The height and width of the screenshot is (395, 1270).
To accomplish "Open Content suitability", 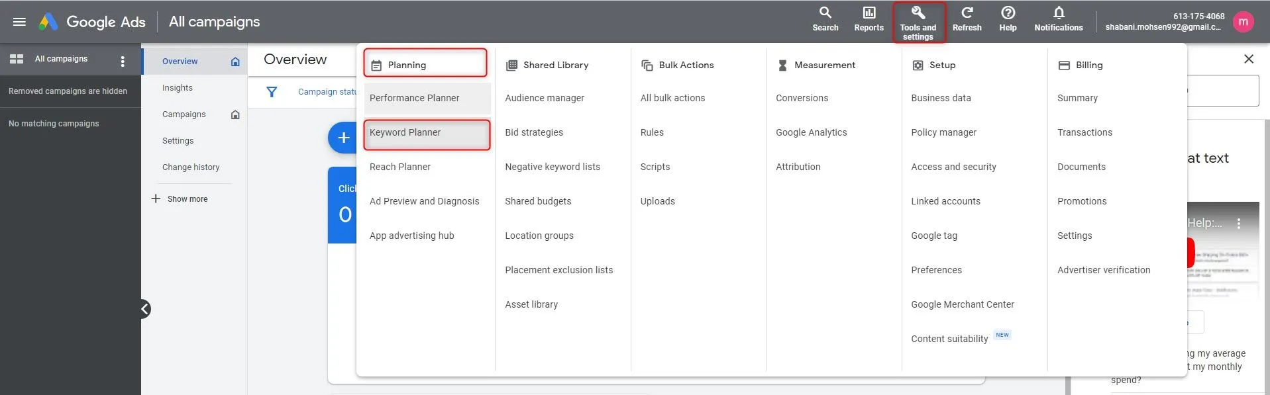I will click(x=949, y=339).
